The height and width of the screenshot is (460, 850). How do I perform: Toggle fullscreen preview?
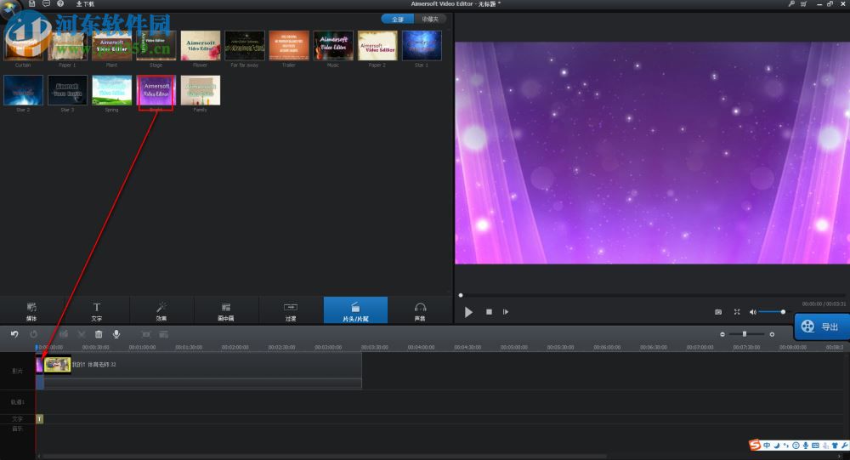point(737,312)
